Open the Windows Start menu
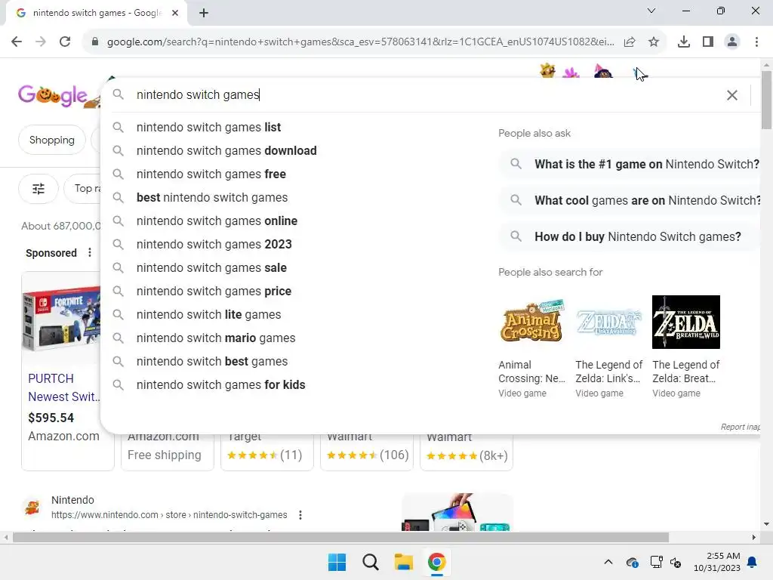773x580 pixels. click(x=337, y=562)
